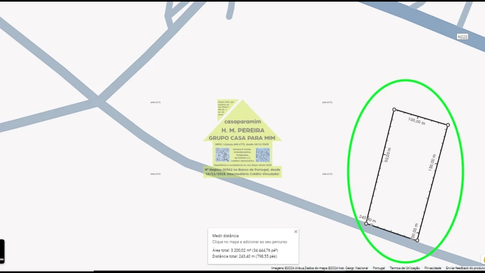Click the 50,00 m left edge label
485x273 pixels.
pos(387,155)
